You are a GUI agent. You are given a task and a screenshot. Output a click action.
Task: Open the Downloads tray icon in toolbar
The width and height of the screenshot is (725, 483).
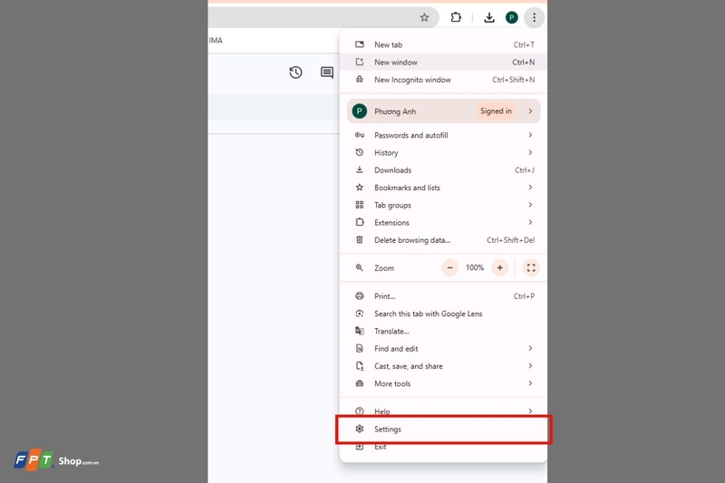pyautogui.click(x=488, y=17)
